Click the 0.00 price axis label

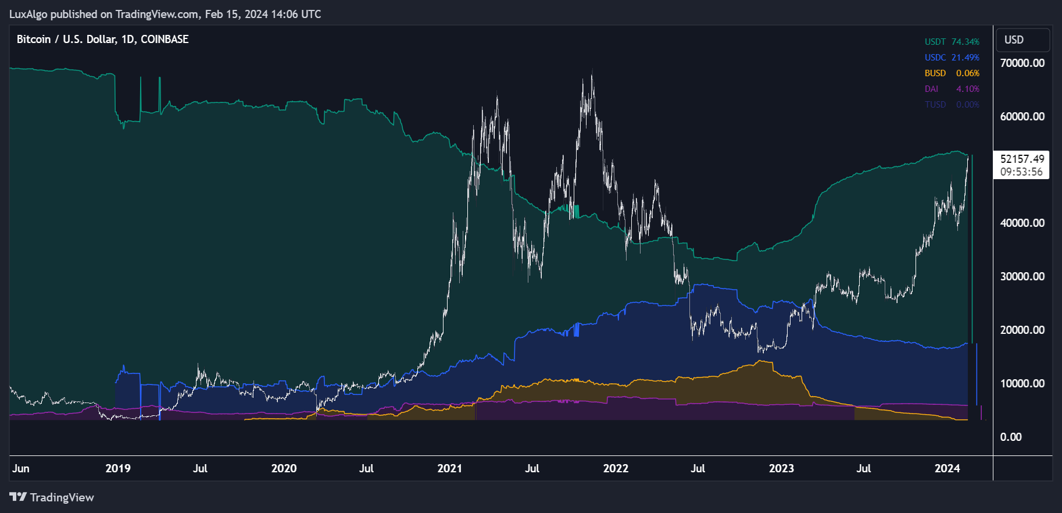pos(1010,437)
